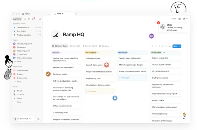This screenshot has width=197, height=130.
Task: Click the Home button in the sidebar
Action: (x=17, y=19)
